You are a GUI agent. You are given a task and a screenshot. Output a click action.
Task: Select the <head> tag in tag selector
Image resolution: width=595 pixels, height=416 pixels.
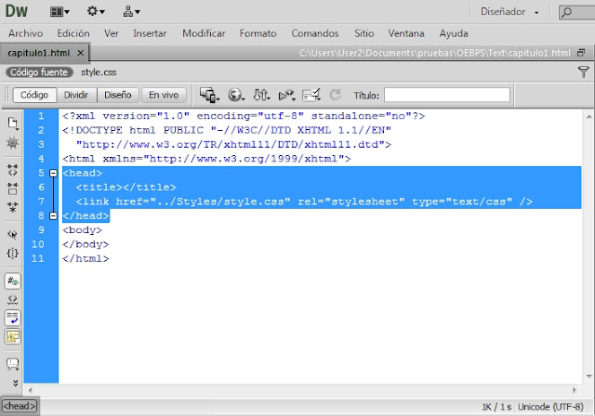point(20,406)
